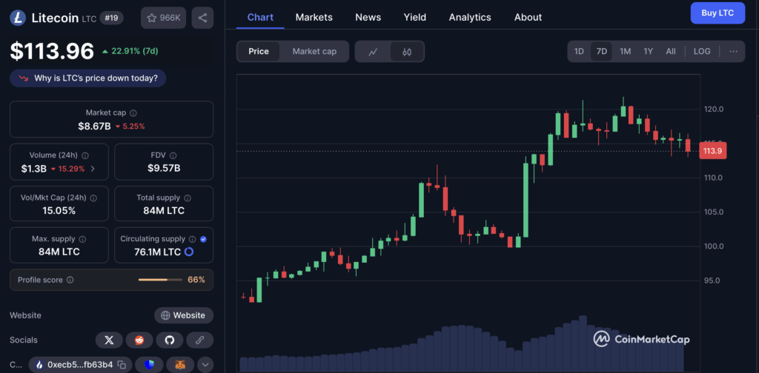Click the 76.1M LTC circulating value
The image size is (759, 373).
pyautogui.click(x=158, y=252)
